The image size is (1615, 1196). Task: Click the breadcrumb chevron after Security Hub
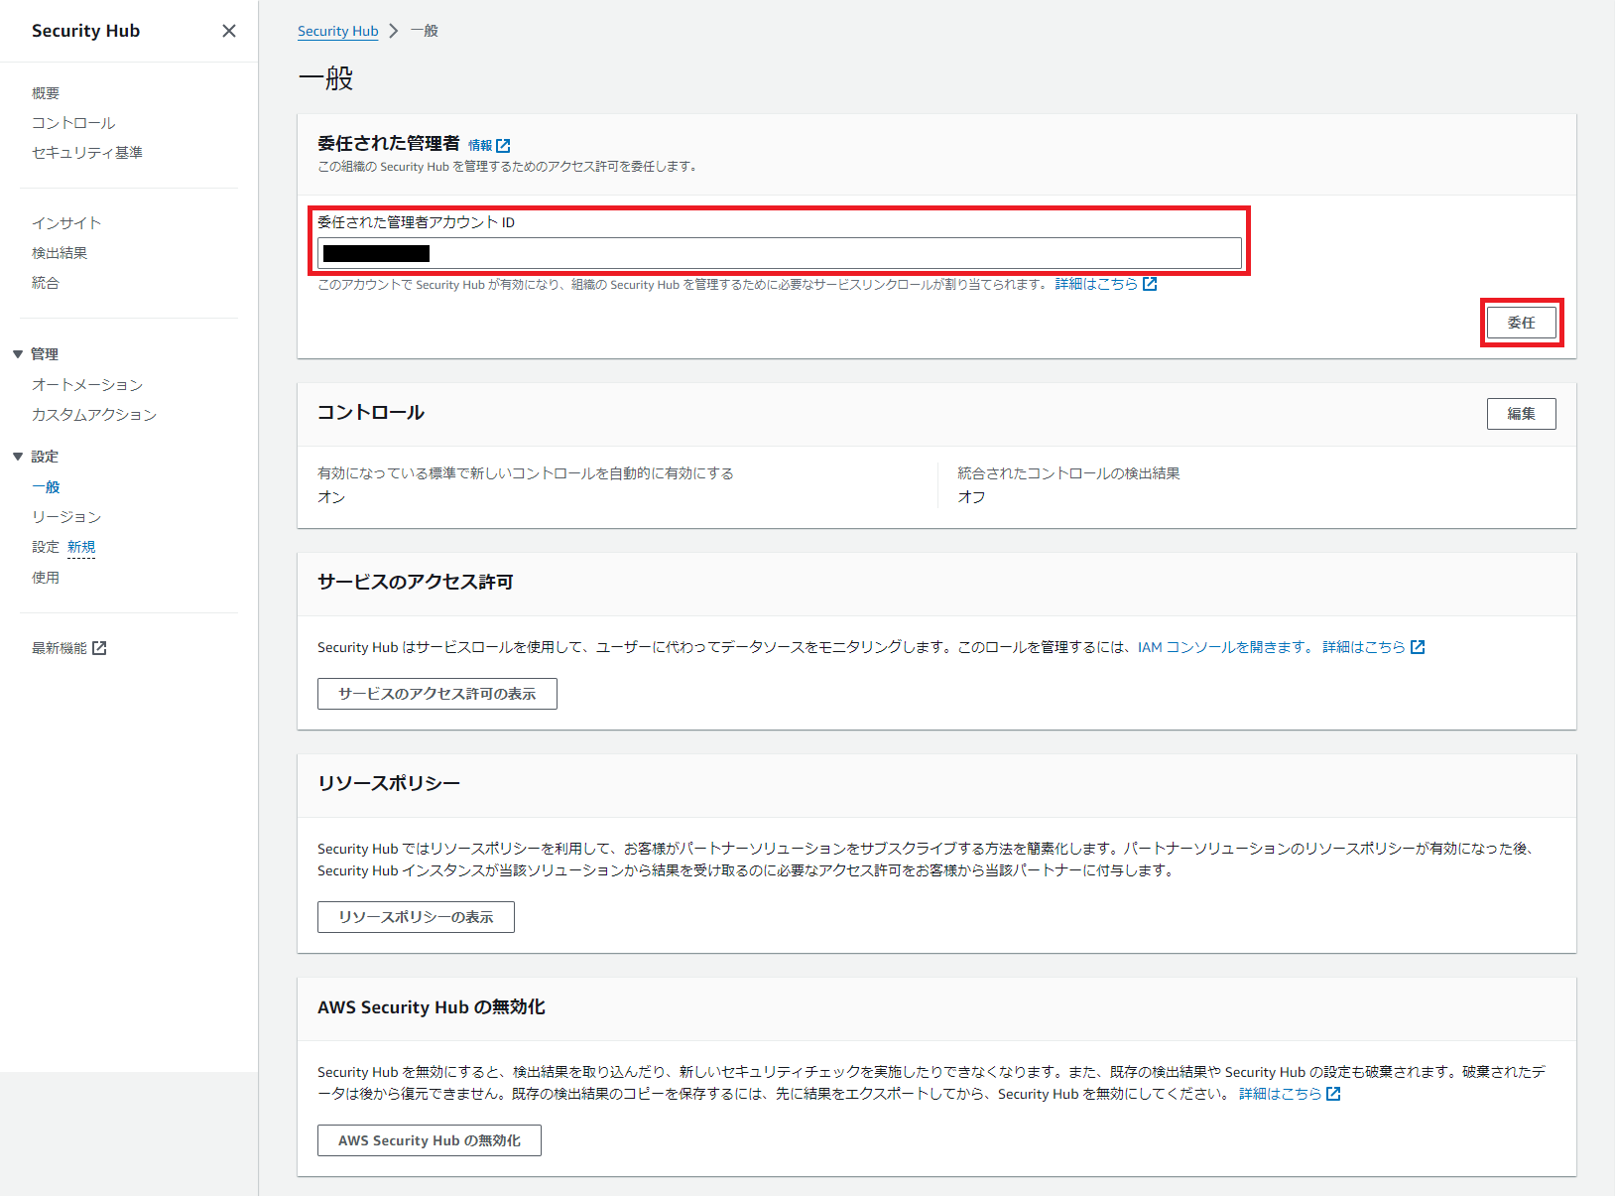(x=394, y=31)
